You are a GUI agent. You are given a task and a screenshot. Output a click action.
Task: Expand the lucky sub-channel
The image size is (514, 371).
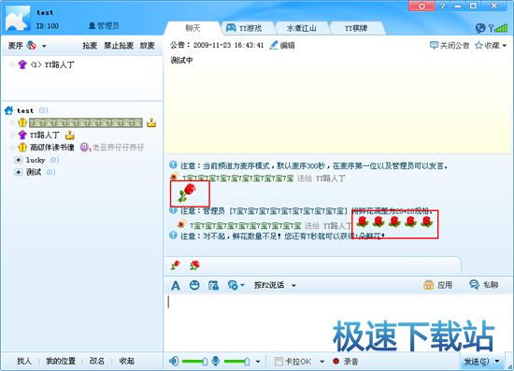tap(19, 160)
